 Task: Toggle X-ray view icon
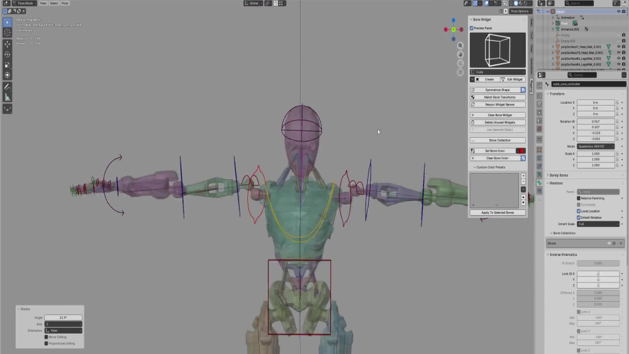coord(505,3)
